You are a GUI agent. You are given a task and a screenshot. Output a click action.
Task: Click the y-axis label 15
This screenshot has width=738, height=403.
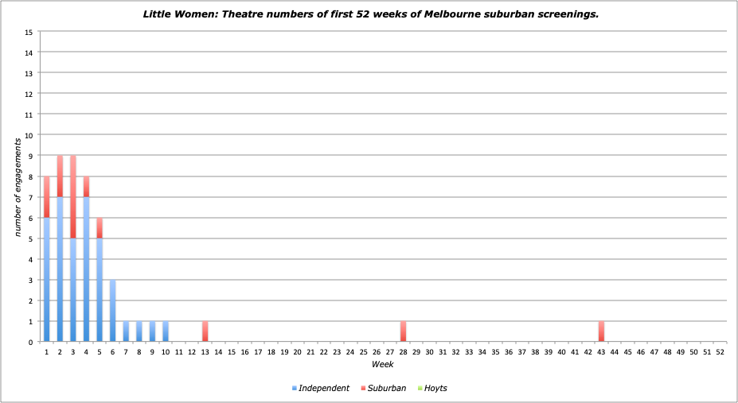pyautogui.click(x=29, y=33)
